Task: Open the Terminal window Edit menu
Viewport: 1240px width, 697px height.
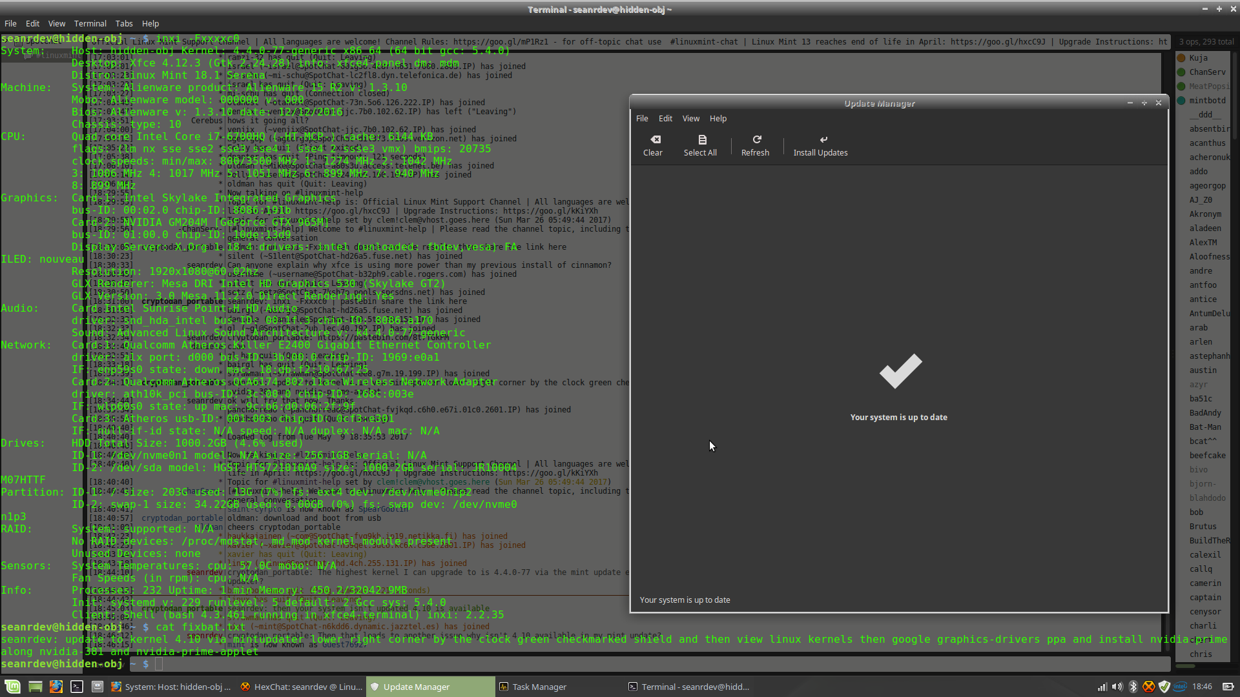Action: pyautogui.click(x=32, y=23)
